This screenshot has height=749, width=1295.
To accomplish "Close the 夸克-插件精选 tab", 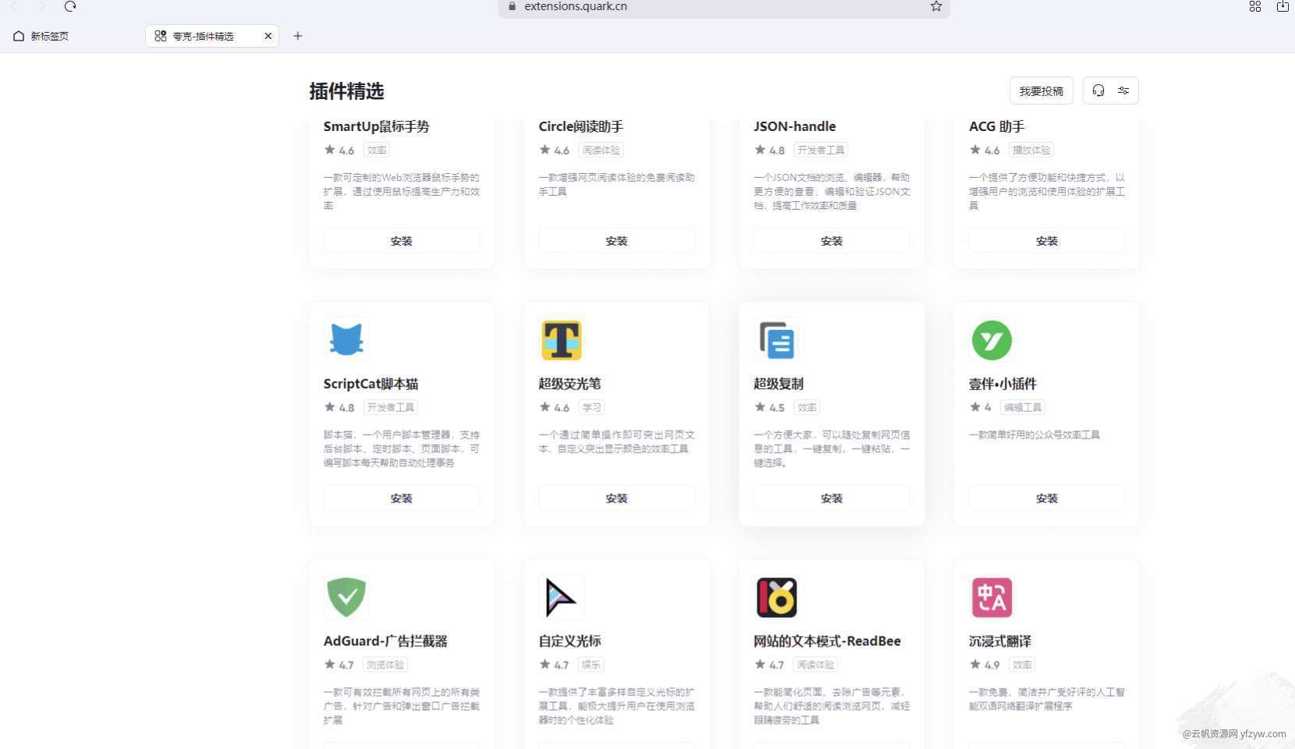I will pyautogui.click(x=268, y=36).
